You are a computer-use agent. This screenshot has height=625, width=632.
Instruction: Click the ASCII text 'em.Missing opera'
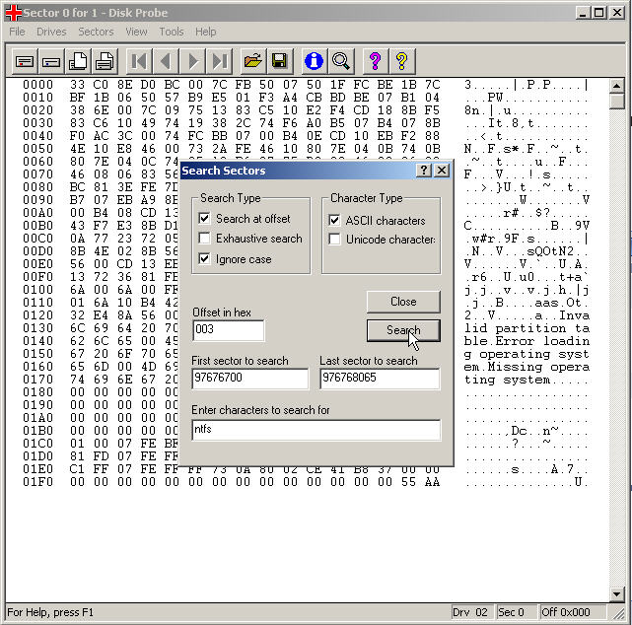[x=527, y=367]
